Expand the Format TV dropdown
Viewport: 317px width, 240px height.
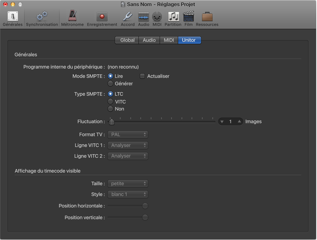(128, 134)
